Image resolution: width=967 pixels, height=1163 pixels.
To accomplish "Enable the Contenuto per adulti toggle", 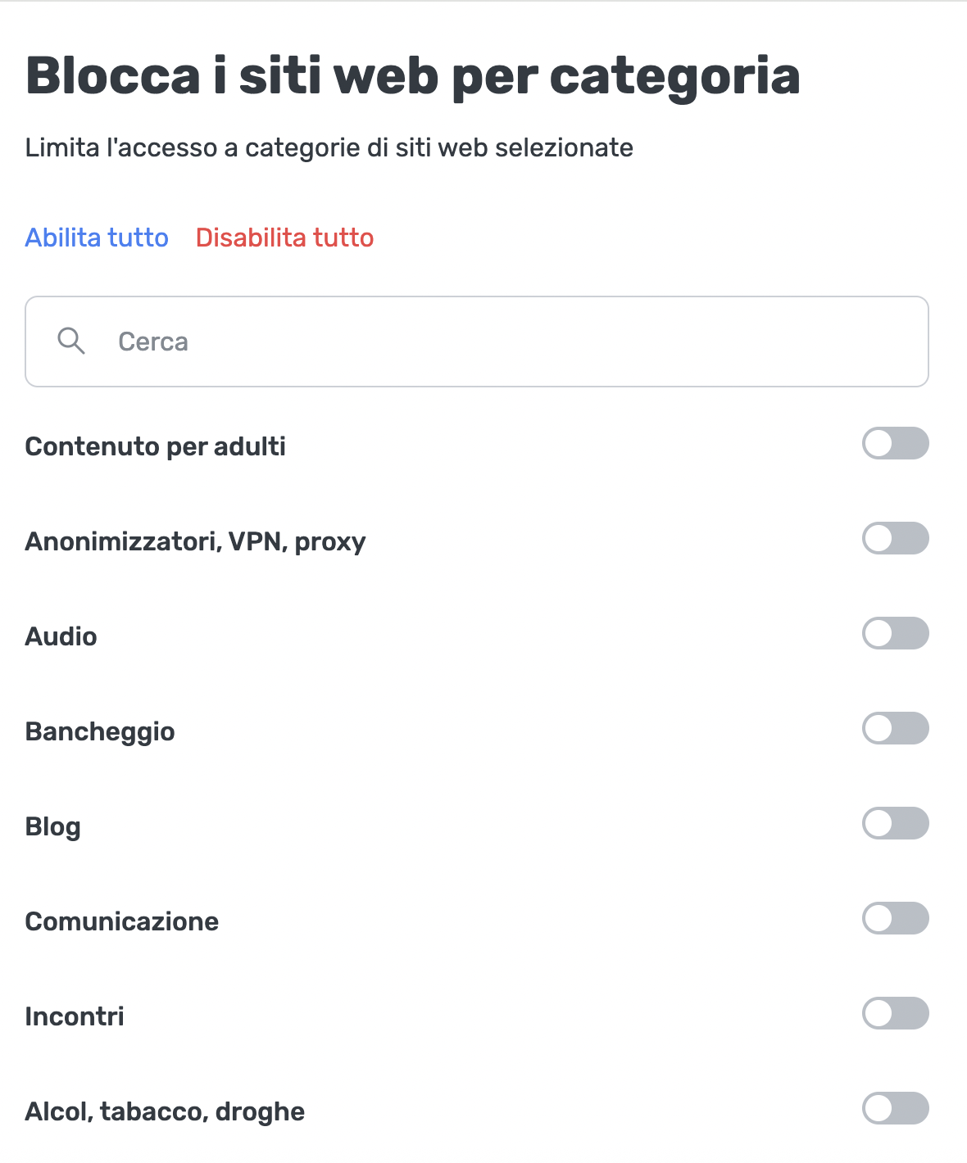I will point(895,444).
